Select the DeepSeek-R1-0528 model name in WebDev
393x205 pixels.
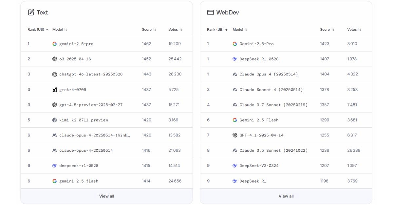259,59
